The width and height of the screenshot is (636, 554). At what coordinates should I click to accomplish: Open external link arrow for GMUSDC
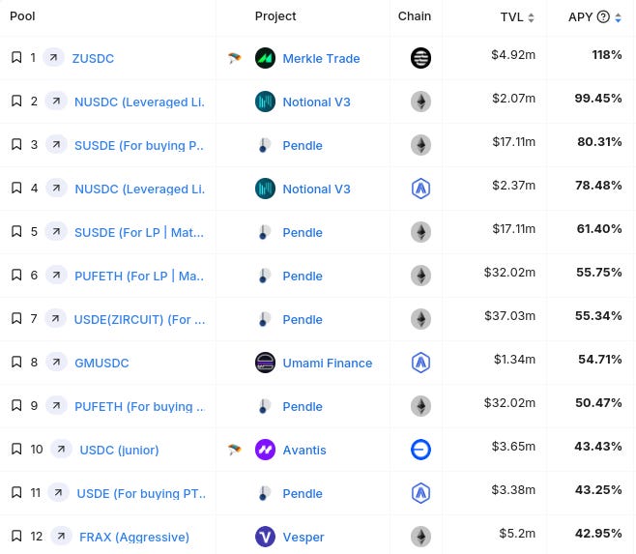56,362
